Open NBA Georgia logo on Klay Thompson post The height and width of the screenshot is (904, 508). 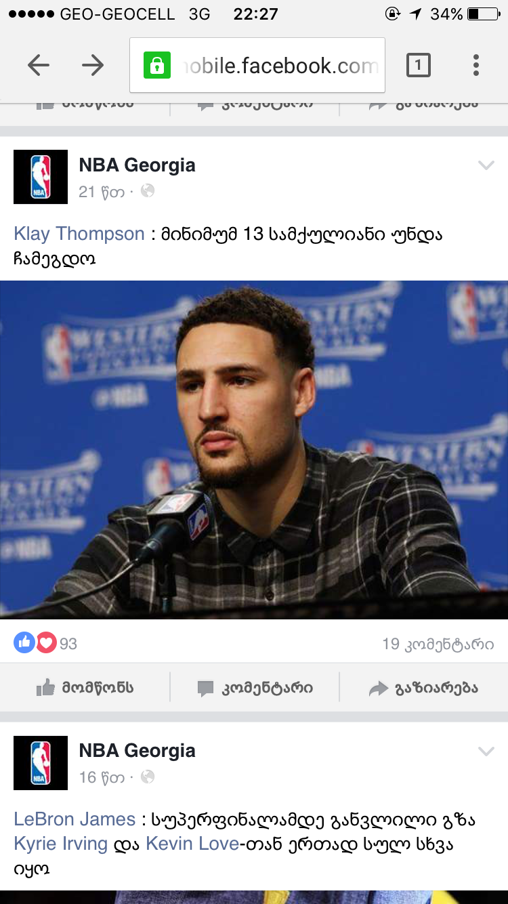click(x=41, y=177)
